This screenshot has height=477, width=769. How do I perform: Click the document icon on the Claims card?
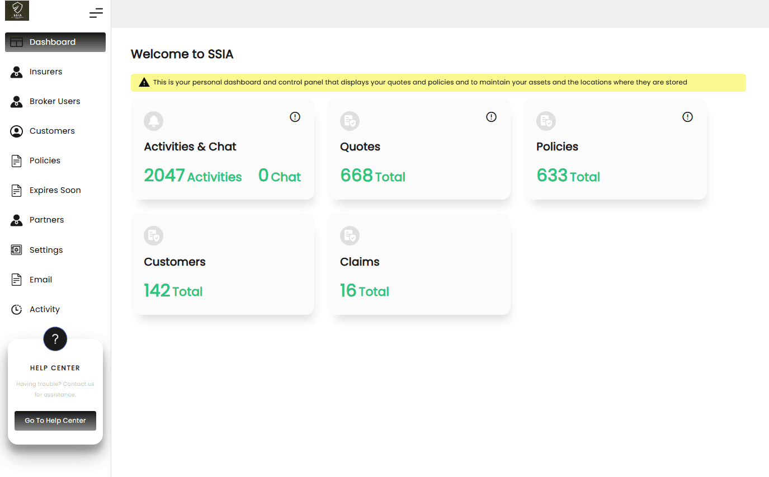(350, 235)
